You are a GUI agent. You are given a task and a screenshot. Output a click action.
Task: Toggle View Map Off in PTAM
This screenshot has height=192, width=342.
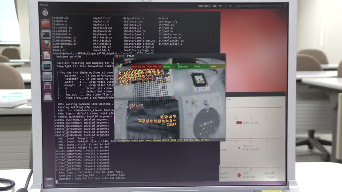click(154, 66)
